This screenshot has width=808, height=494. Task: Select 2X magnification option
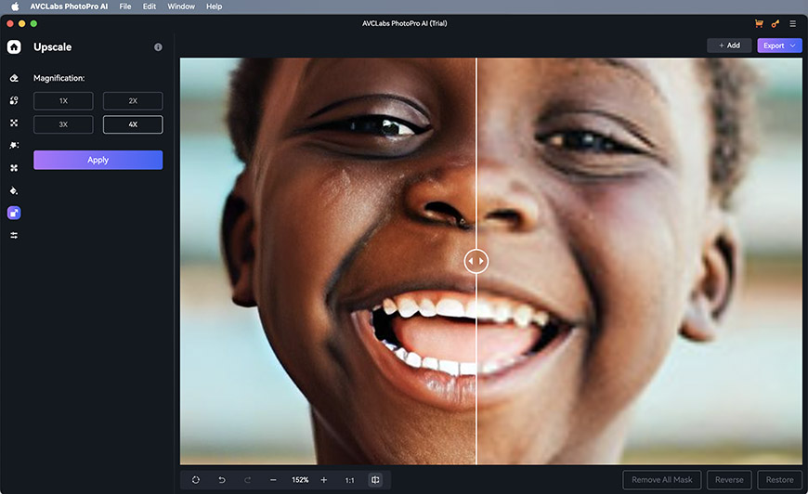133,101
